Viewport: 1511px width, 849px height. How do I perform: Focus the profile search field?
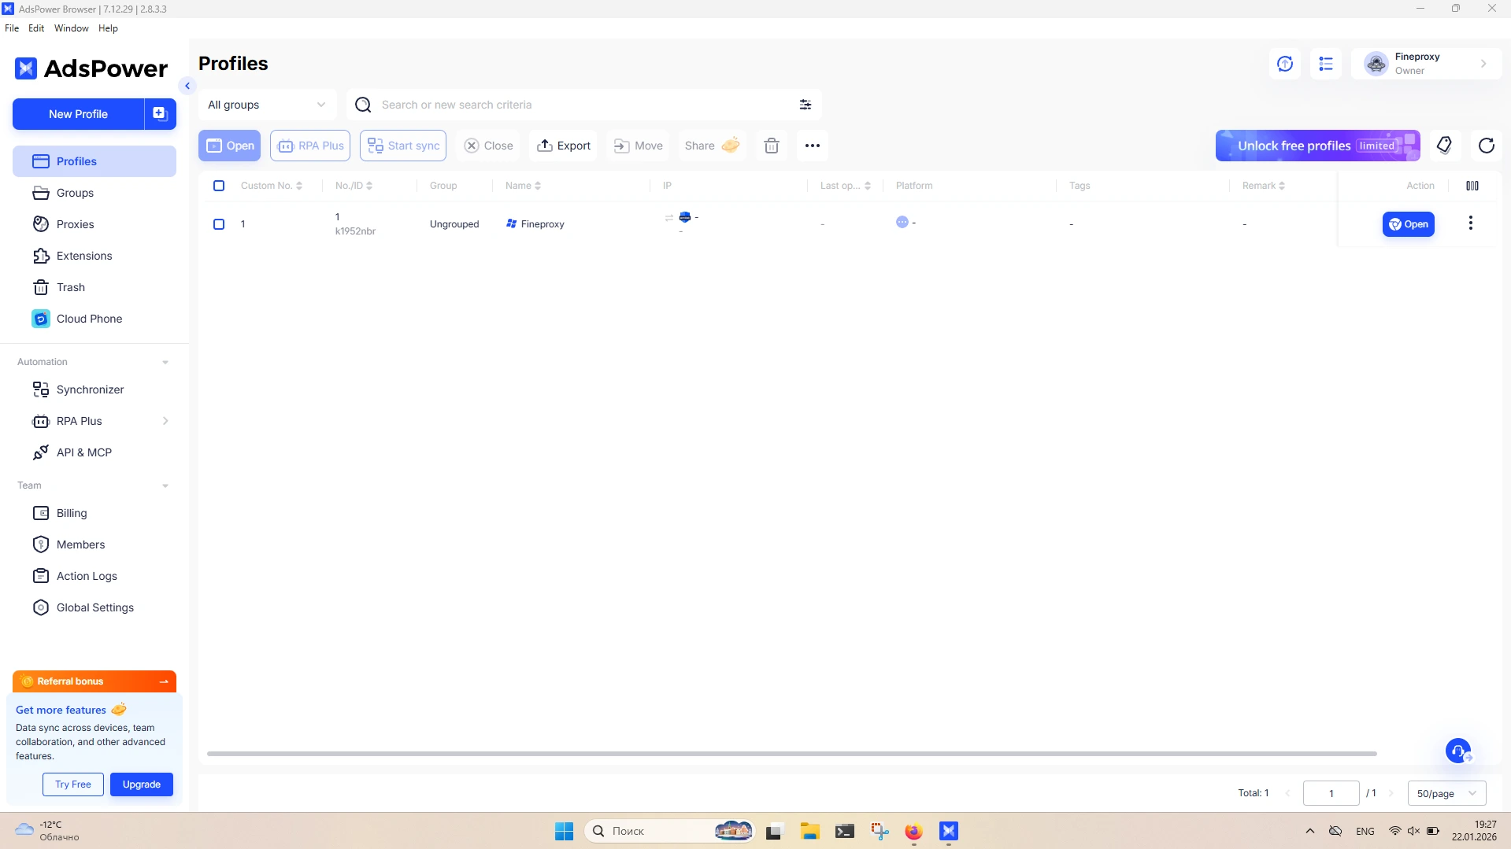(x=584, y=105)
